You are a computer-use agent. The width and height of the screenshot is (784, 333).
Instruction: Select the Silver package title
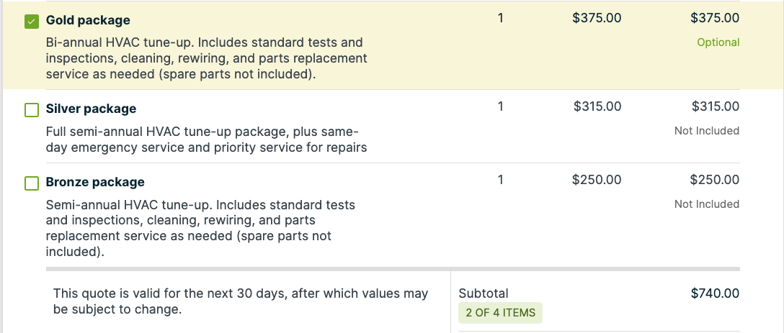point(91,109)
